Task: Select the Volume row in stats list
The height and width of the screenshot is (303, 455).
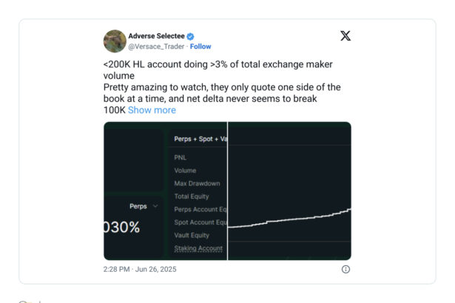Action: click(x=186, y=171)
